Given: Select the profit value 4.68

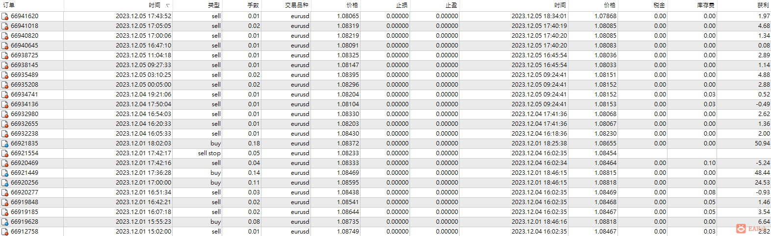Looking at the screenshot, I should (x=764, y=26).
